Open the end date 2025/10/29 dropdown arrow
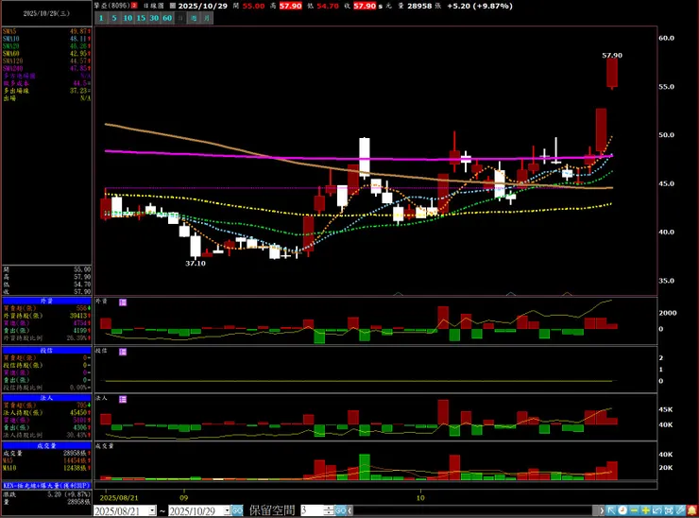The width and height of the screenshot is (699, 518). 227,510
